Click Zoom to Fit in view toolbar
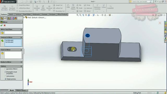This screenshot has height=94, width=167. [x=77, y=15]
